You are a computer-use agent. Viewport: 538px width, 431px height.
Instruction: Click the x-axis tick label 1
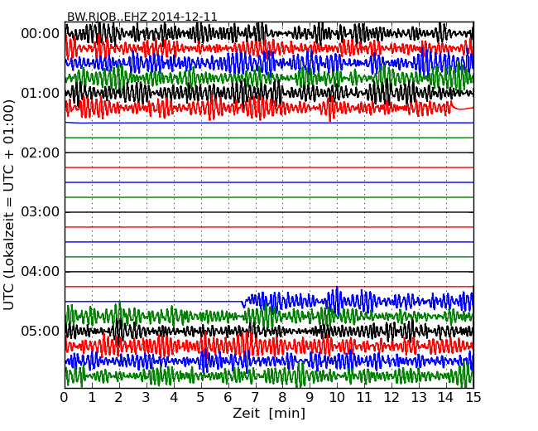92,398
